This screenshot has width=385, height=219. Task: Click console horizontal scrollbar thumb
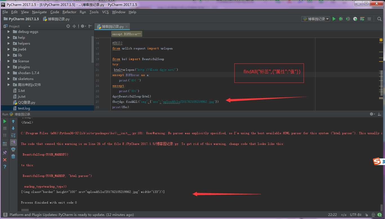(25, 210)
